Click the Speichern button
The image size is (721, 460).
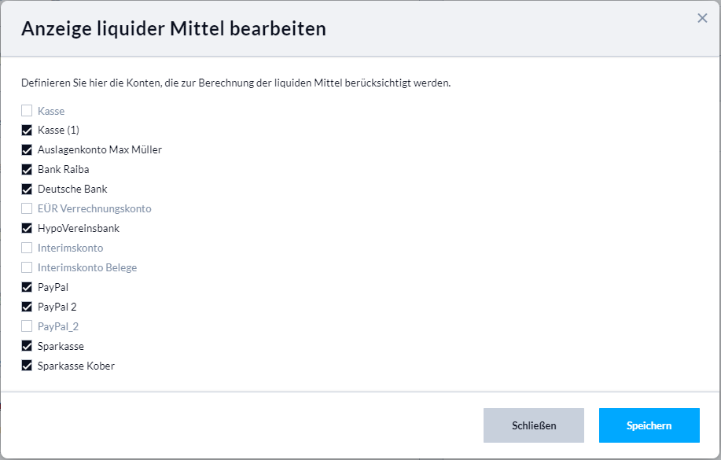pyautogui.click(x=649, y=425)
